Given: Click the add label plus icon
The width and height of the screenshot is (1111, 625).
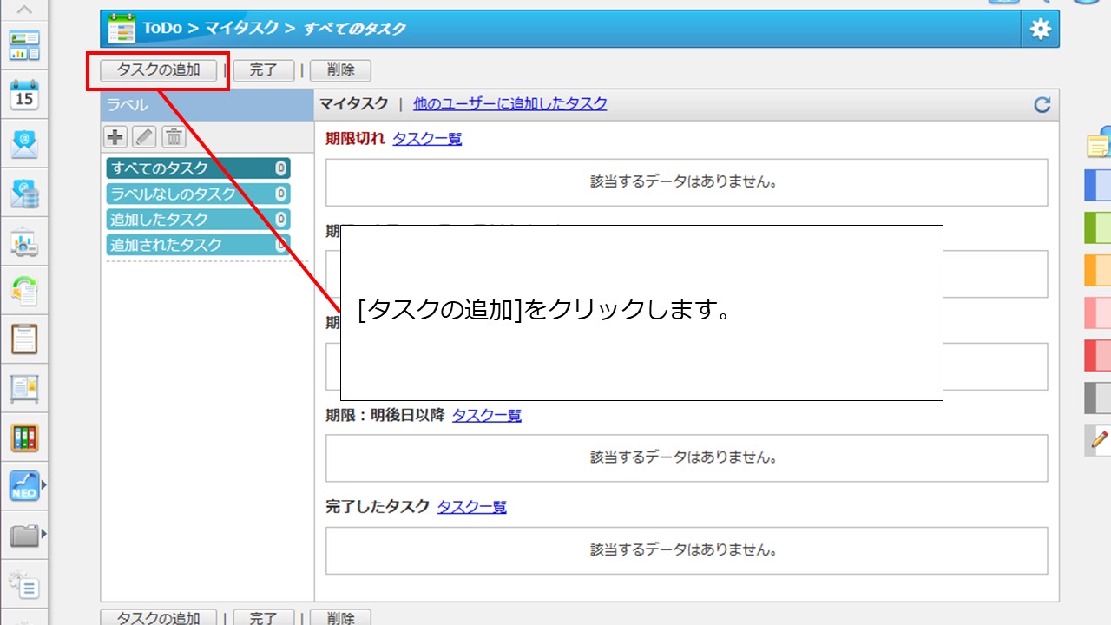Looking at the screenshot, I should tap(115, 136).
